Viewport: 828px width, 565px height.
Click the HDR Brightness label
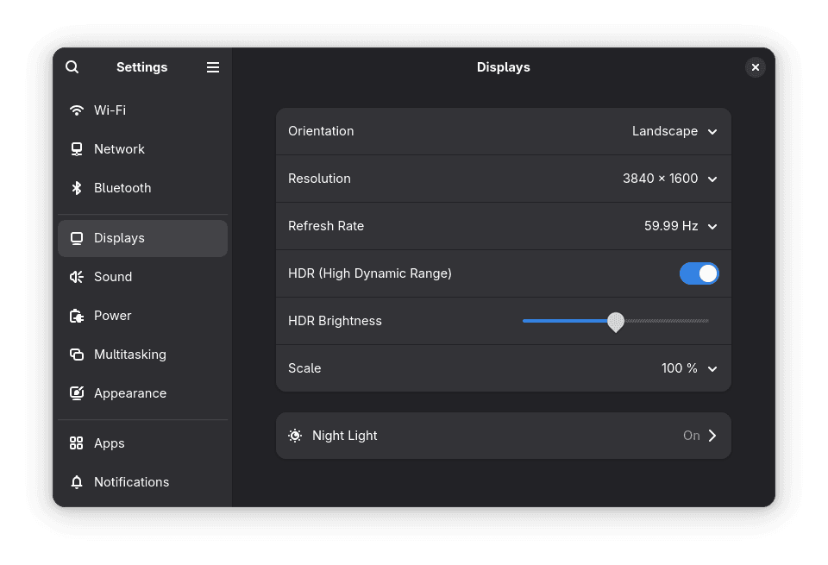(335, 321)
